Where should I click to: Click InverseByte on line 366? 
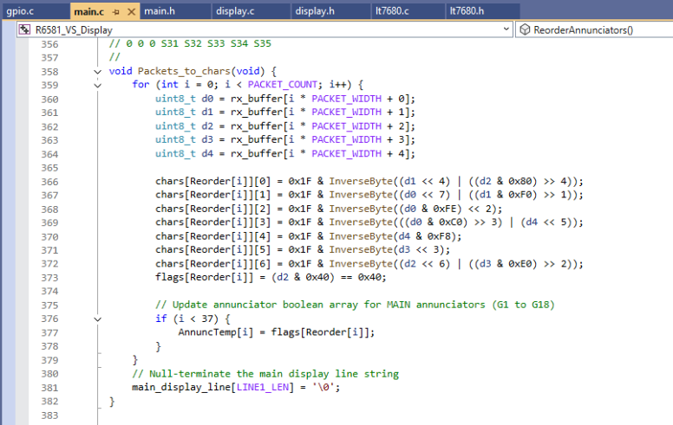[361, 181]
